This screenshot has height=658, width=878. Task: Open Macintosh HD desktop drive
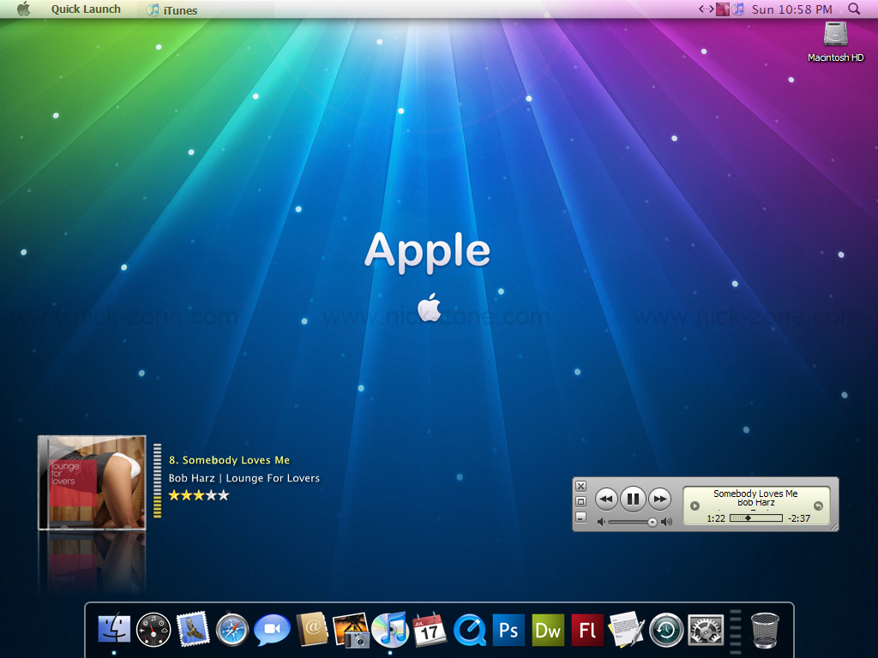tap(835, 41)
